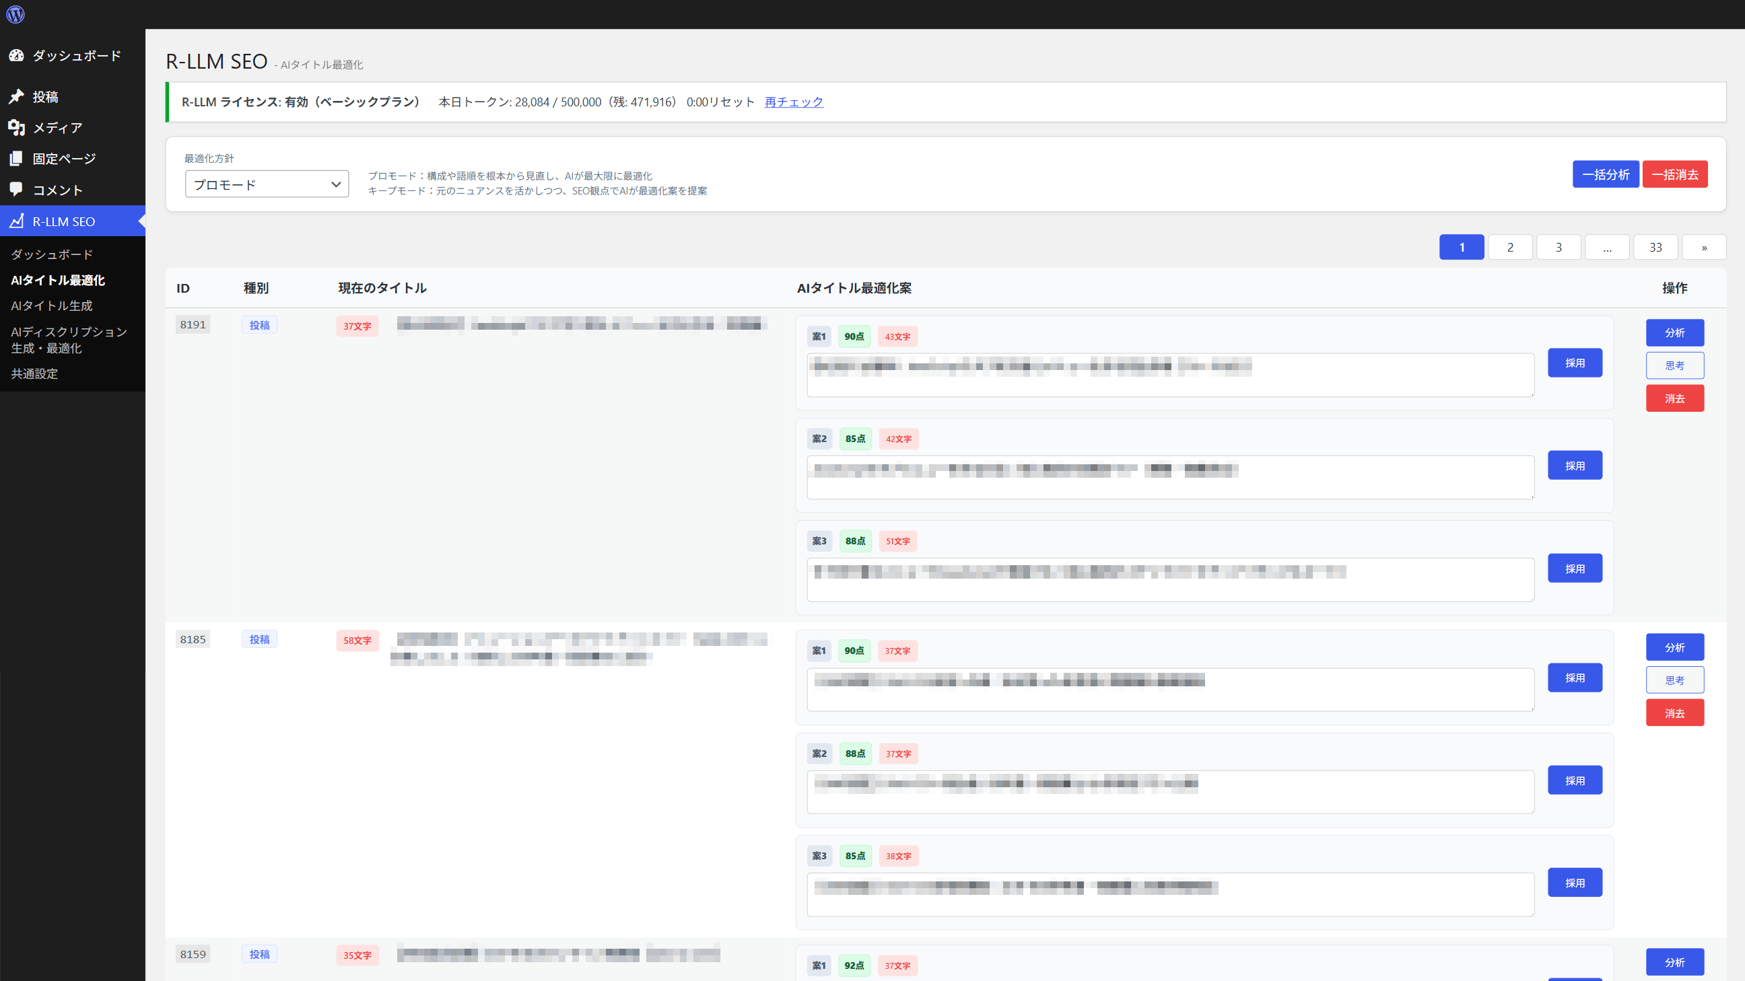Click the 92点 score badge for 8159
Image resolution: width=1745 pixels, height=981 pixels.
pos(854,966)
